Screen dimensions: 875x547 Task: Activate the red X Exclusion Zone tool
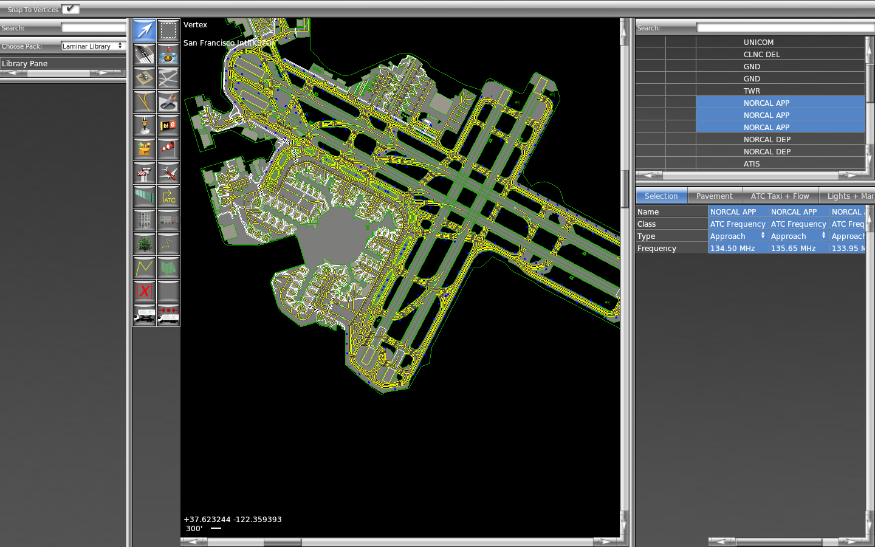[144, 291]
